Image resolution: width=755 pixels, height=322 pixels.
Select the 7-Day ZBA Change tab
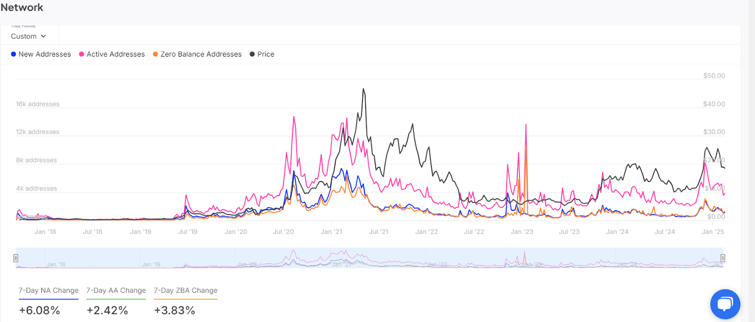[185, 290]
